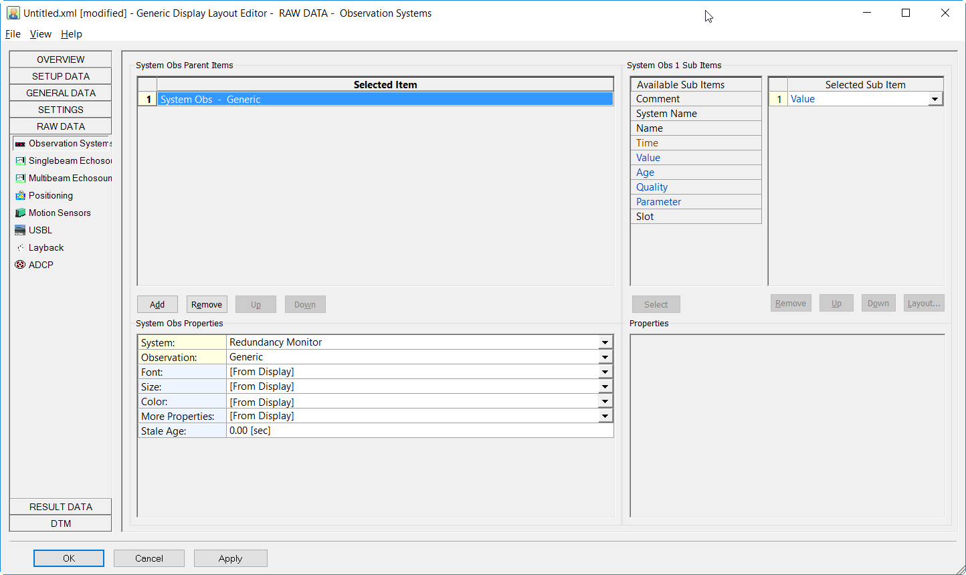Expand the Font dropdown
Screen dimensions: 966x575
click(605, 372)
